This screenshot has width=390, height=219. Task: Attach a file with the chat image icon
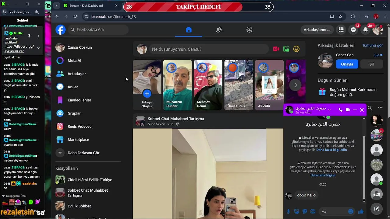[x=296, y=211]
